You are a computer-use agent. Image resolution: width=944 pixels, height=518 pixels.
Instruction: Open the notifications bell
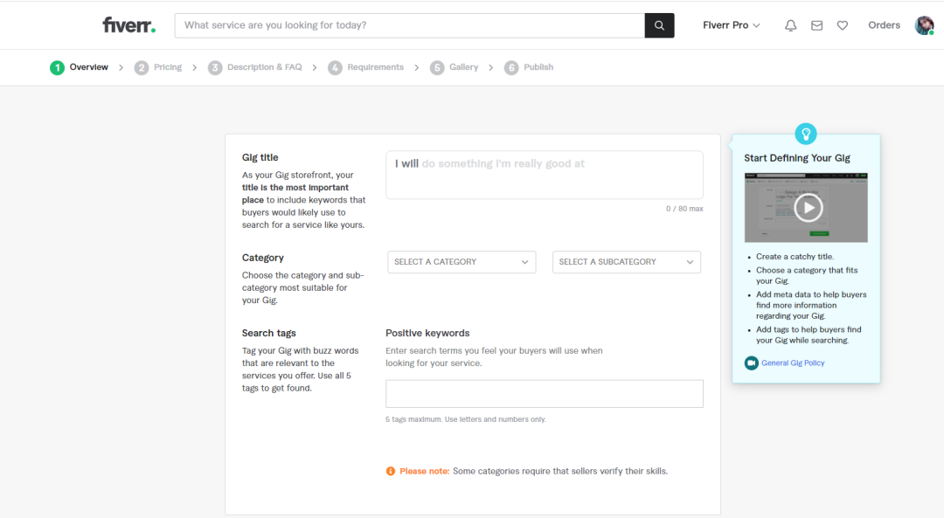tap(790, 25)
